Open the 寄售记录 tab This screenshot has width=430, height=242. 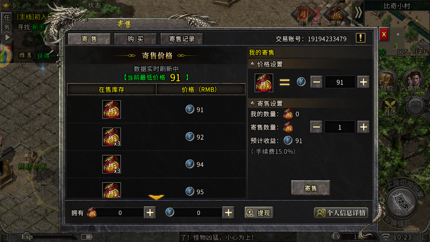(x=181, y=39)
